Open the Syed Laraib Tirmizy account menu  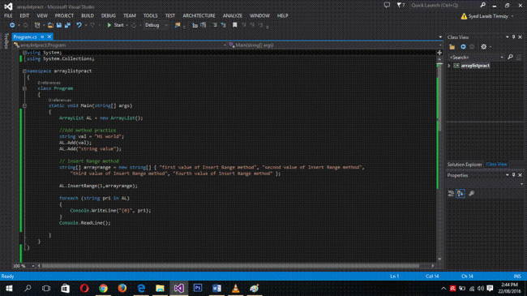tap(487, 16)
